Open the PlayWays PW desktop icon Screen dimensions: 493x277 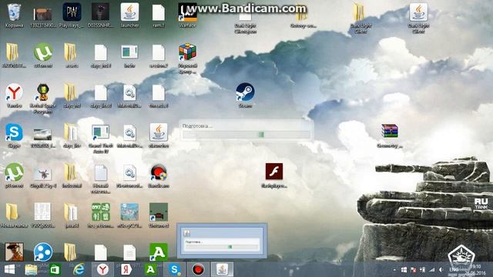(72, 12)
